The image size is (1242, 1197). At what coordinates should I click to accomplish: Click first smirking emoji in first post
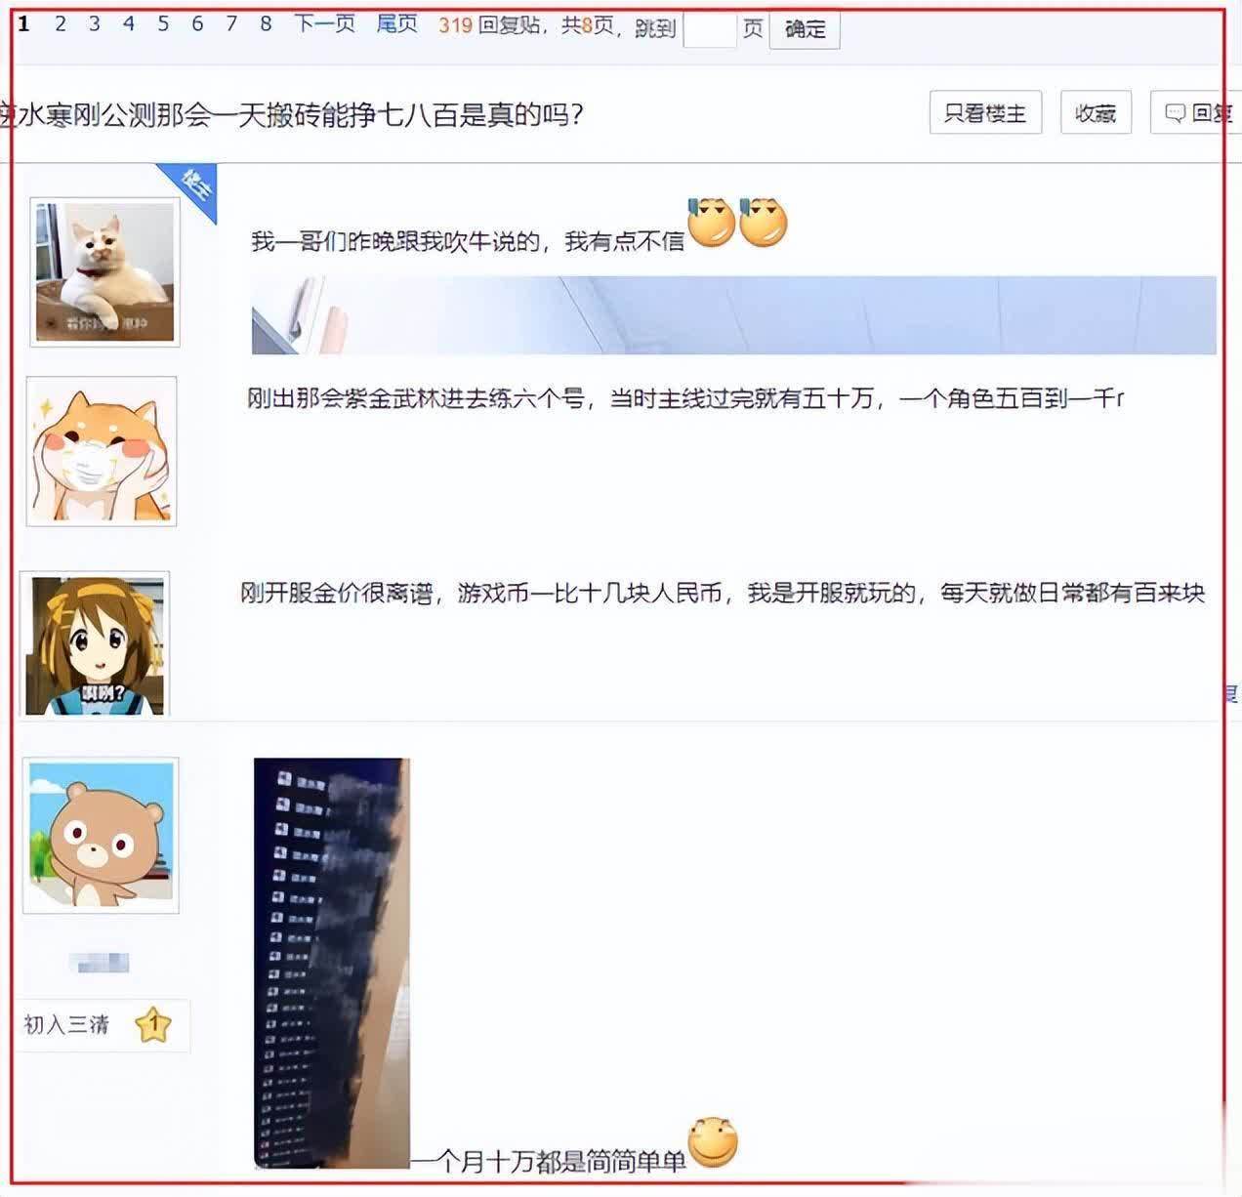(x=712, y=221)
